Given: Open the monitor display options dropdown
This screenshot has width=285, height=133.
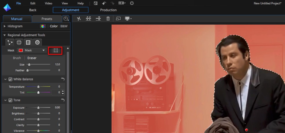Looking at the screenshot, I should [128, 19].
